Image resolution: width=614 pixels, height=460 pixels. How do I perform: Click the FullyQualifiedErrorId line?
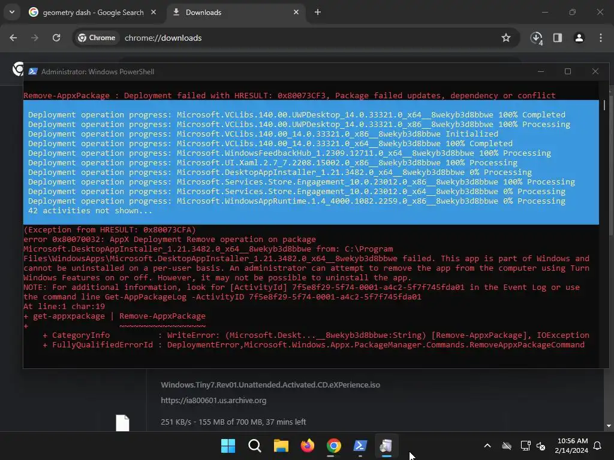point(314,344)
